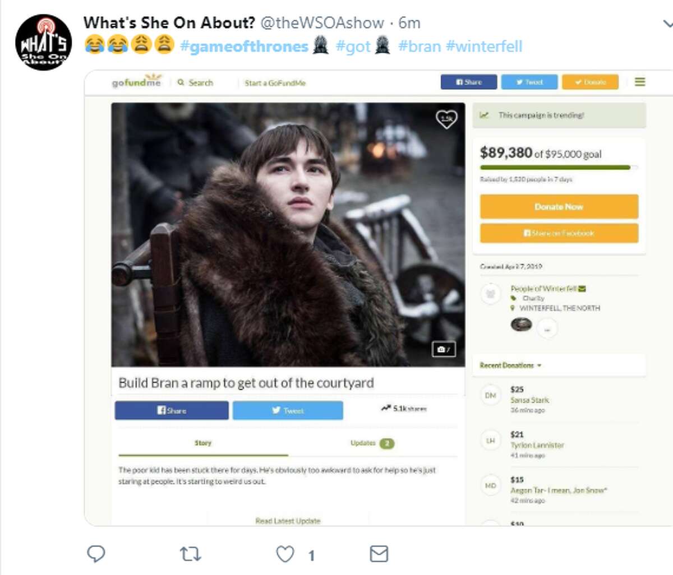Open the #gameofthrones hashtag
673x575 pixels.
coord(244,46)
